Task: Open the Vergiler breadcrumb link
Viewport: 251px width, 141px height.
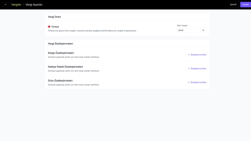Action: [16, 4]
